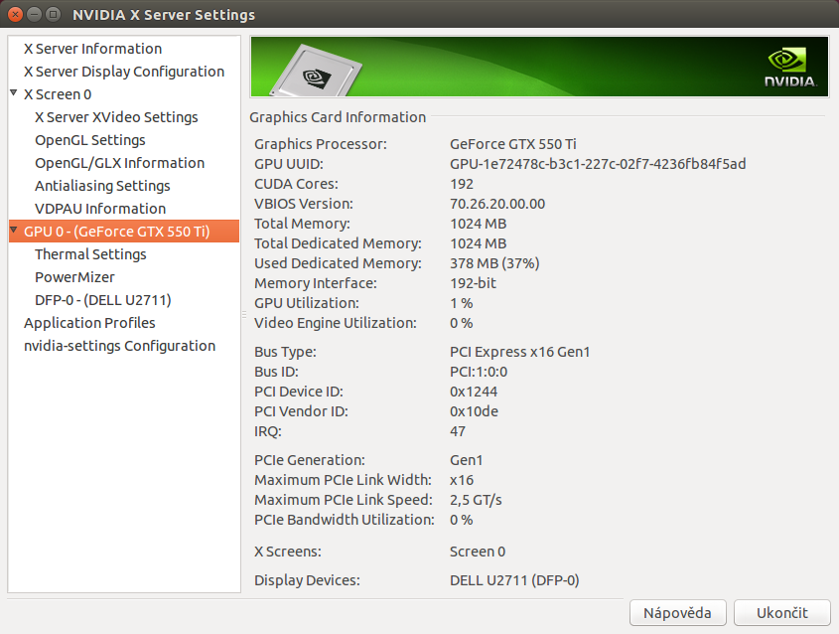
Task: Click the PCI Device ID '0x1244'
Action: (474, 392)
